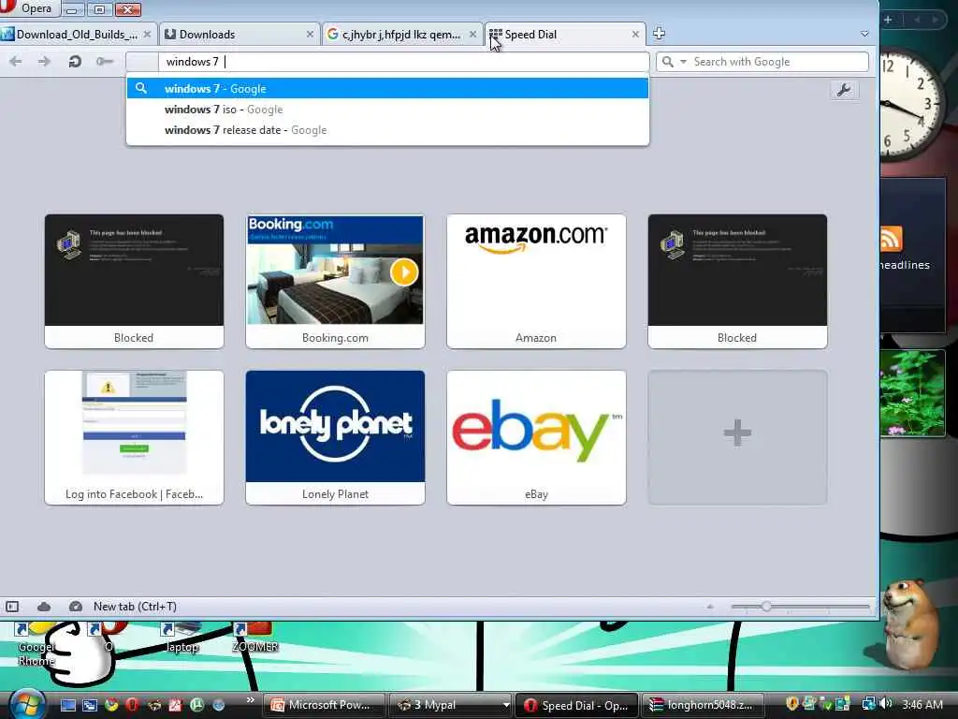Open the eBay speed dial
This screenshot has width=958, height=719.
tap(536, 438)
